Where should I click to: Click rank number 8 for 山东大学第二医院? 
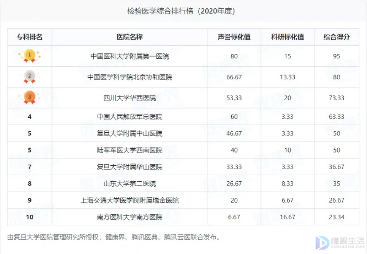click(29, 183)
